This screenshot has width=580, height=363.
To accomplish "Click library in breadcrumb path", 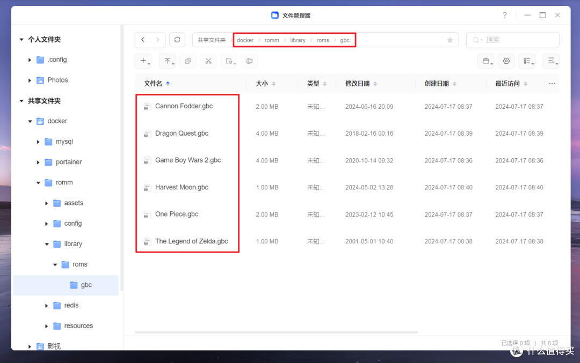I will tap(298, 40).
